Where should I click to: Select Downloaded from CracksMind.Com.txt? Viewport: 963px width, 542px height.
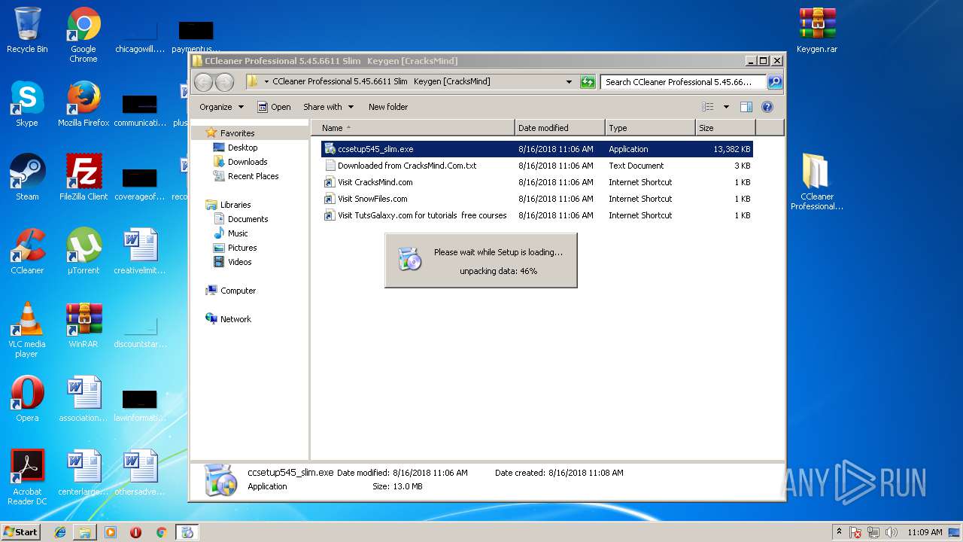(x=537, y=166)
